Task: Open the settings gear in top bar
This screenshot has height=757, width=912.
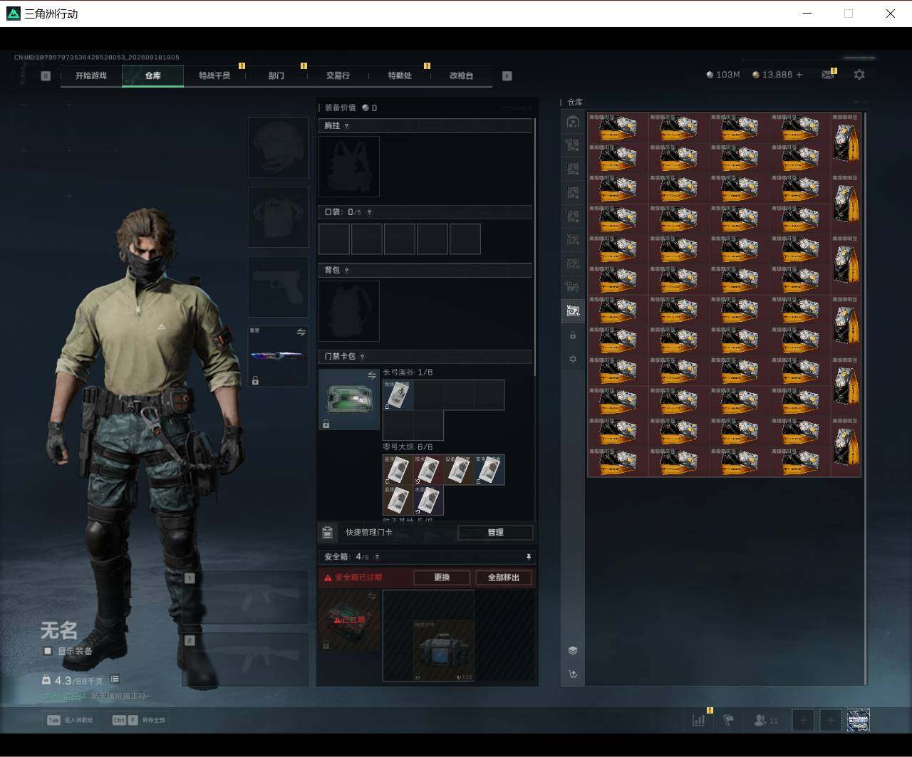Action: 859,75
